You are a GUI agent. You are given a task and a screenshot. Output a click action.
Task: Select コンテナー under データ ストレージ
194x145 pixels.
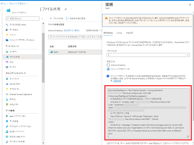click(x=14, y=52)
